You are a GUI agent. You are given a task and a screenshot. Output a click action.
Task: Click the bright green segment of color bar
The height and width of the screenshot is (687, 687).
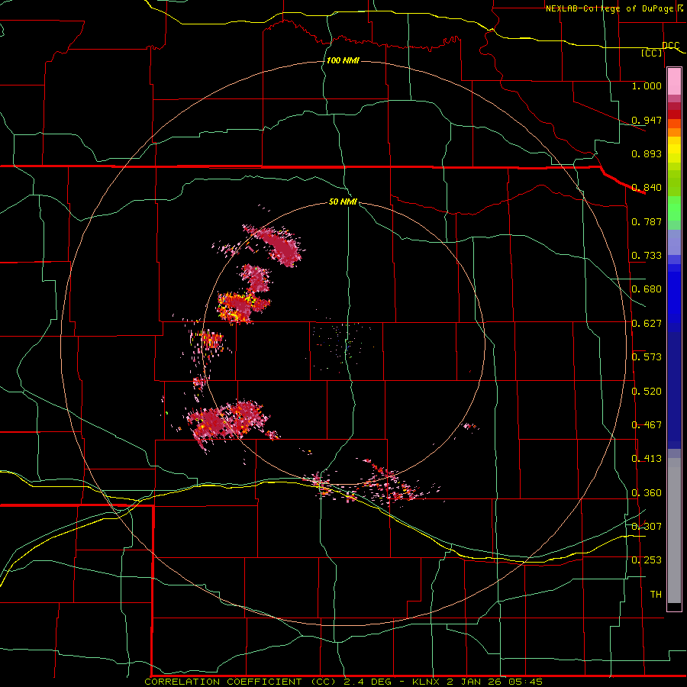[x=674, y=208]
